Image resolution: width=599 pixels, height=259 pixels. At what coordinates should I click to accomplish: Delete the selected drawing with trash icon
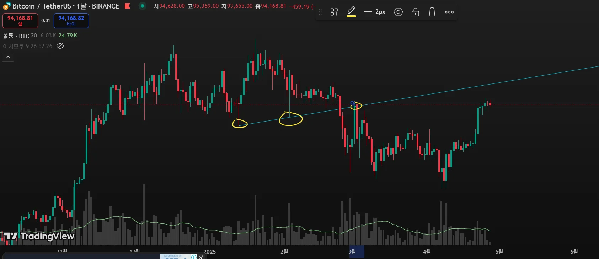point(432,12)
